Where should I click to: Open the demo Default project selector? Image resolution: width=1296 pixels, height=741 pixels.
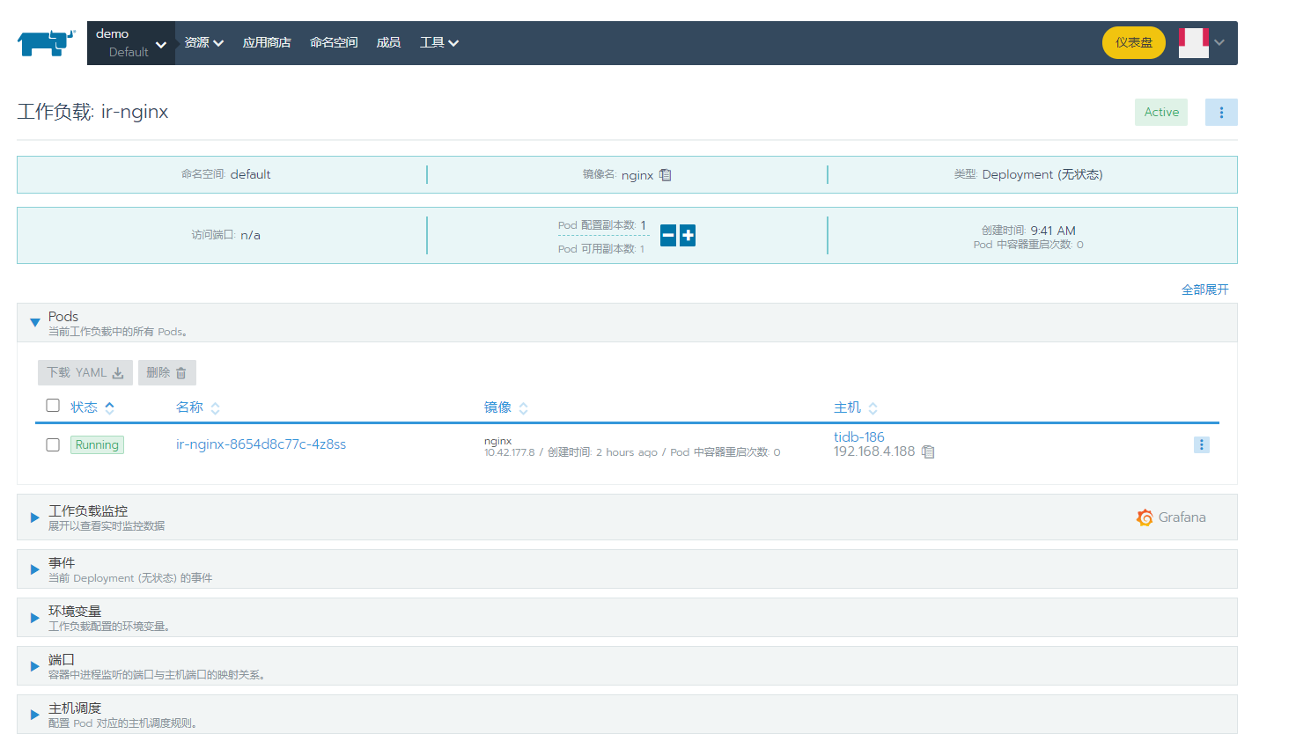pos(131,43)
